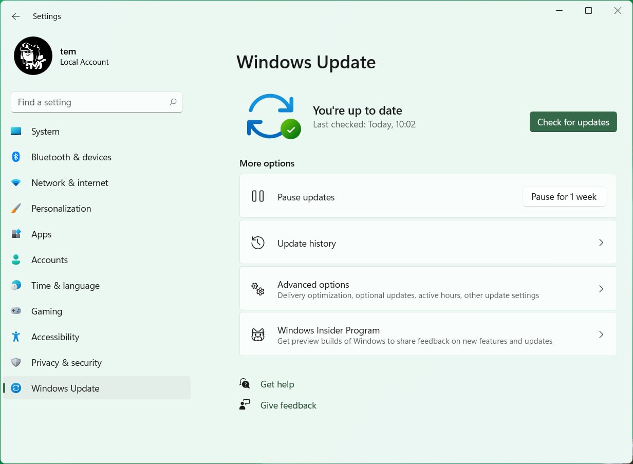The width and height of the screenshot is (633, 464).
Task: Expand Update history chevron arrow
Action: coord(601,243)
